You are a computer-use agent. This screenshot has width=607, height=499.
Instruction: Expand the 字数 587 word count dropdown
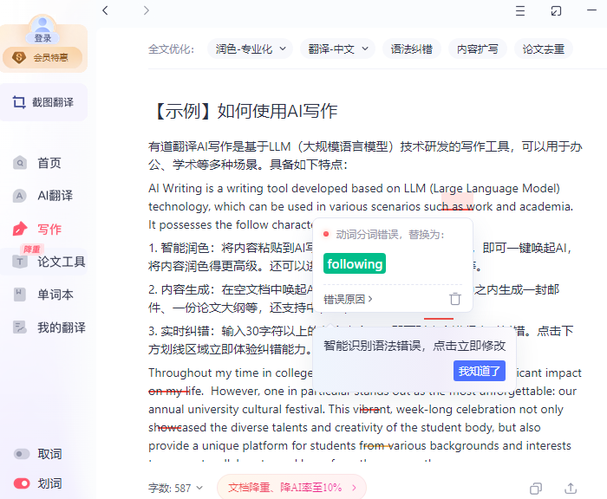click(176, 489)
